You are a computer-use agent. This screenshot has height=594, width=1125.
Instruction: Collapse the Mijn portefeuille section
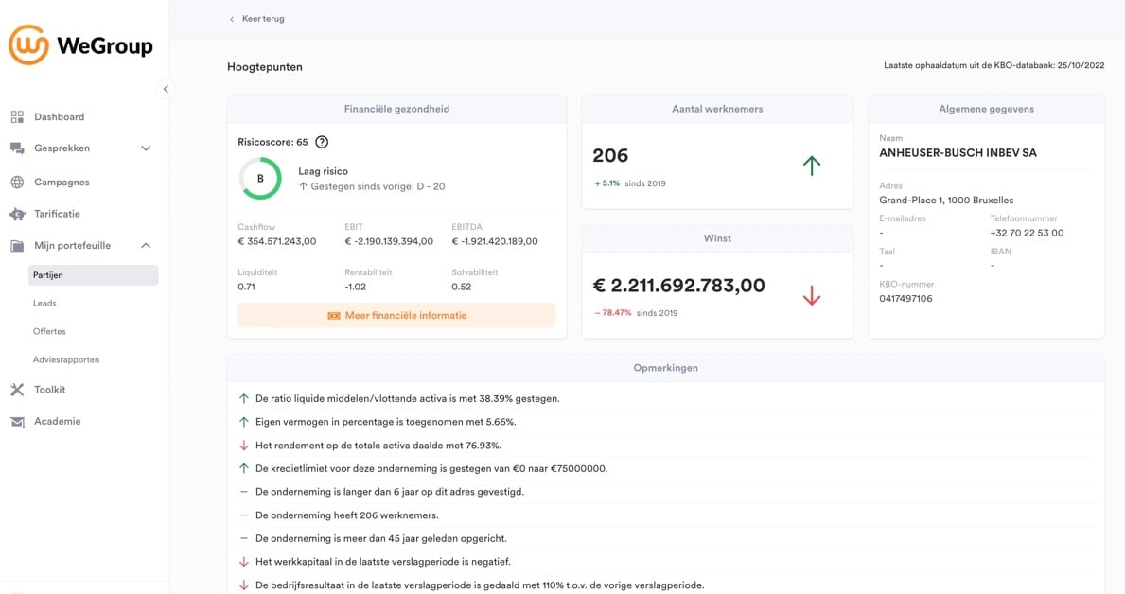tap(146, 246)
